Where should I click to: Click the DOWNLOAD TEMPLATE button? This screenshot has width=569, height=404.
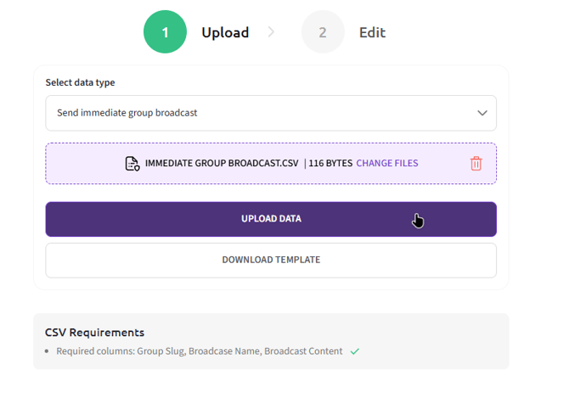(x=271, y=260)
